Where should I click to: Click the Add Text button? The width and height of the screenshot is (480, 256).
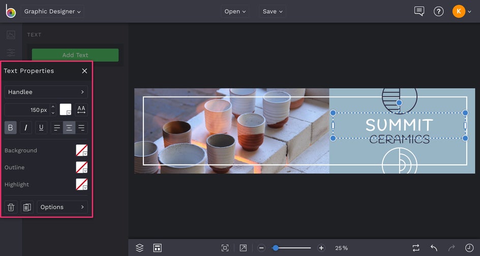(75, 55)
